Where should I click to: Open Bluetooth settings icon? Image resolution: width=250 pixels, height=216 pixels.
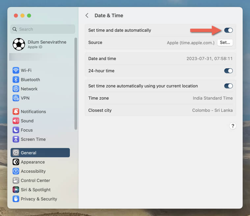16,79
